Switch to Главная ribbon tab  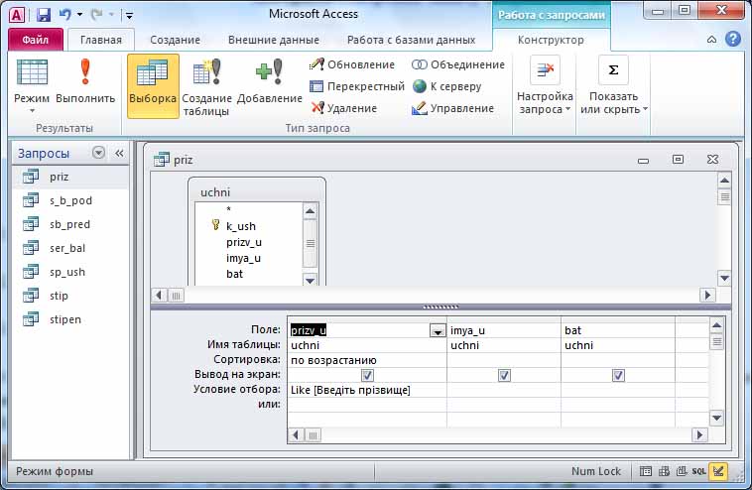(x=101, y=40)
